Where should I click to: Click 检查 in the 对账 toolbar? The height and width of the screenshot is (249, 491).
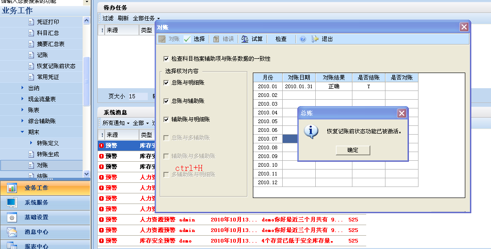281,39
